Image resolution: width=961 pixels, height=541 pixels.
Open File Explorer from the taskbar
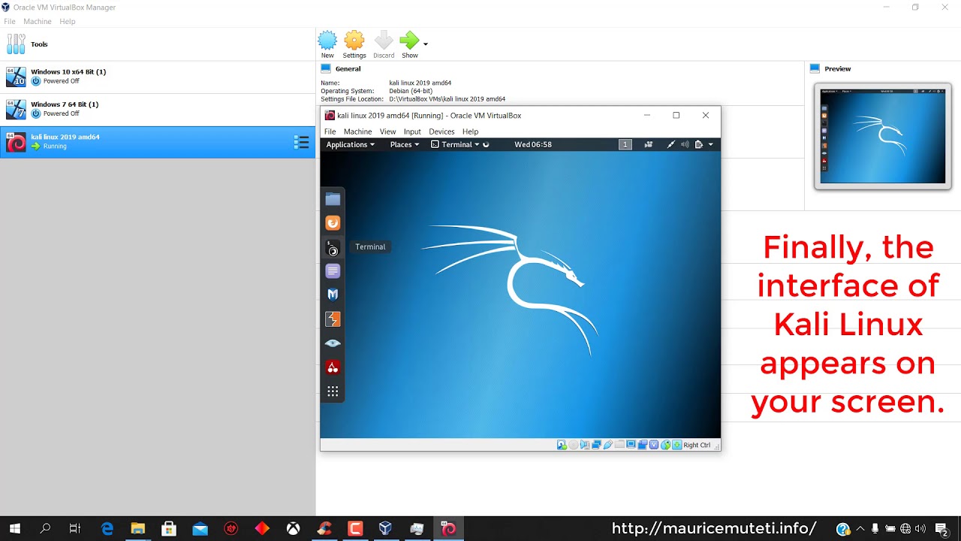coord(137,529)
